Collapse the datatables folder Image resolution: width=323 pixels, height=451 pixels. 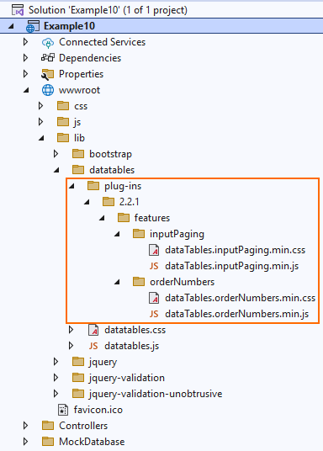click(56, 170)
